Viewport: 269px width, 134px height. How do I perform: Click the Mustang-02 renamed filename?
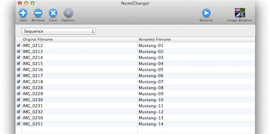click(151, 51)
